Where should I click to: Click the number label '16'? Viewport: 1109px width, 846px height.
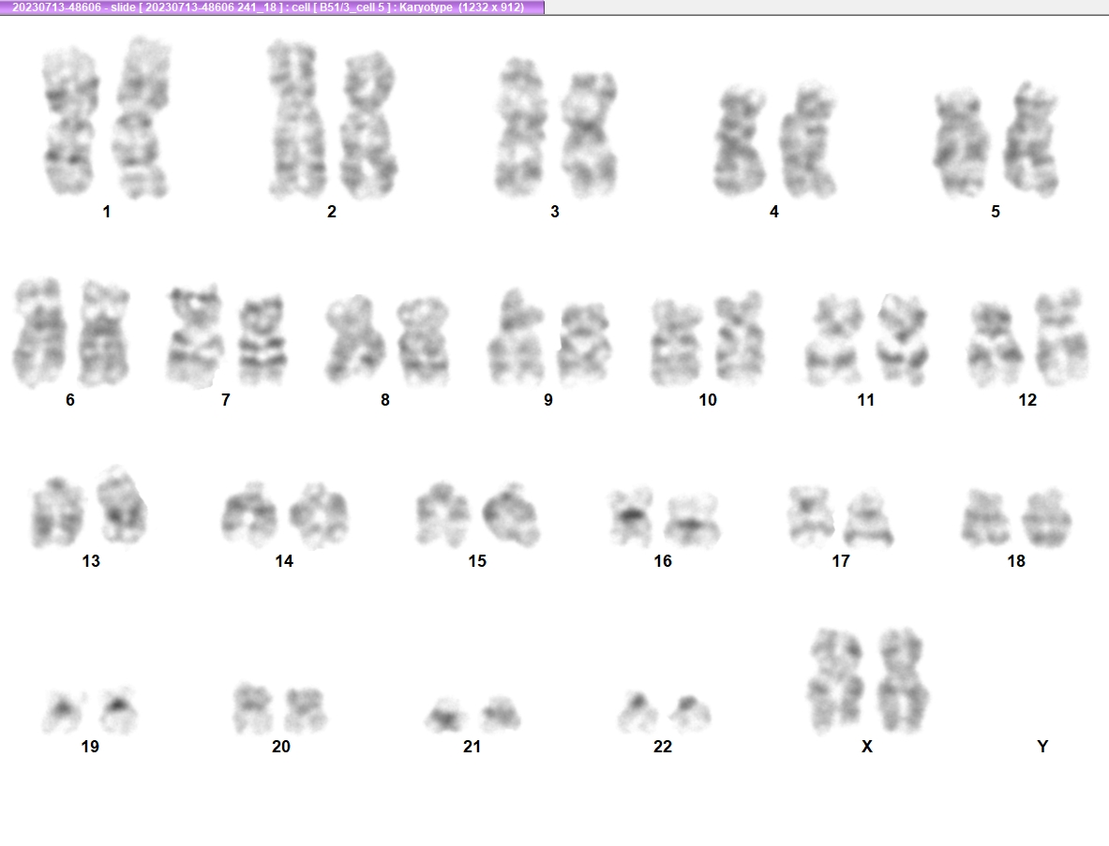(x=663, y=561)
